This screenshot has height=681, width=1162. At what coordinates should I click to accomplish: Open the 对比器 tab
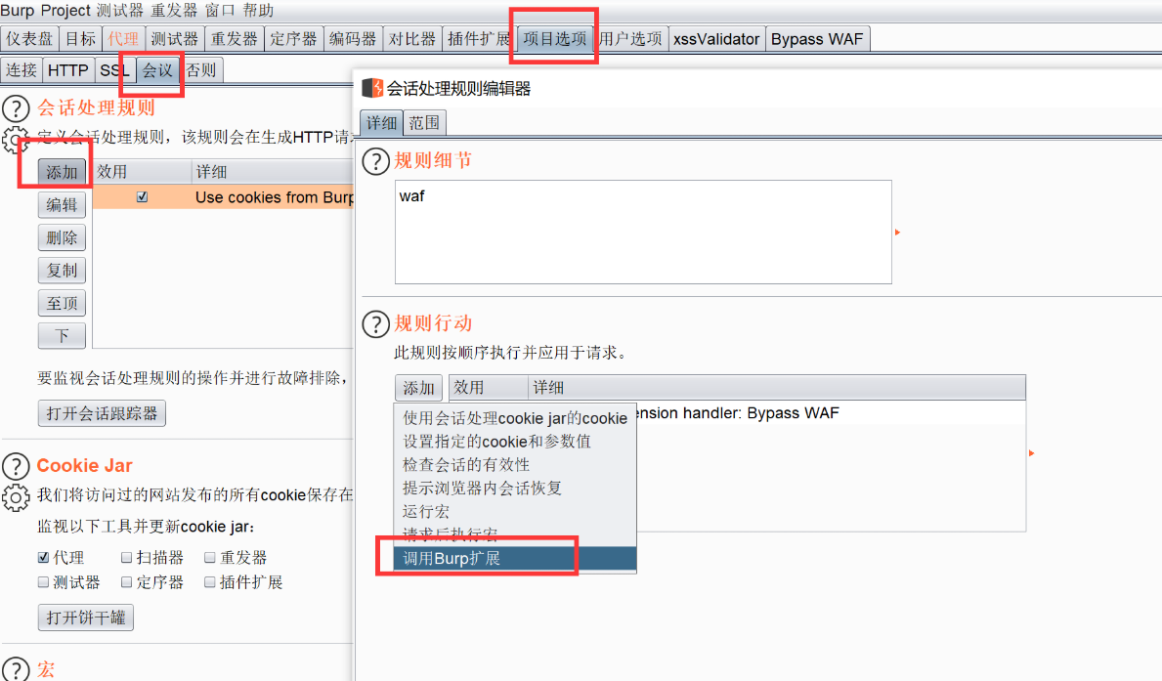tap(412, 38)
